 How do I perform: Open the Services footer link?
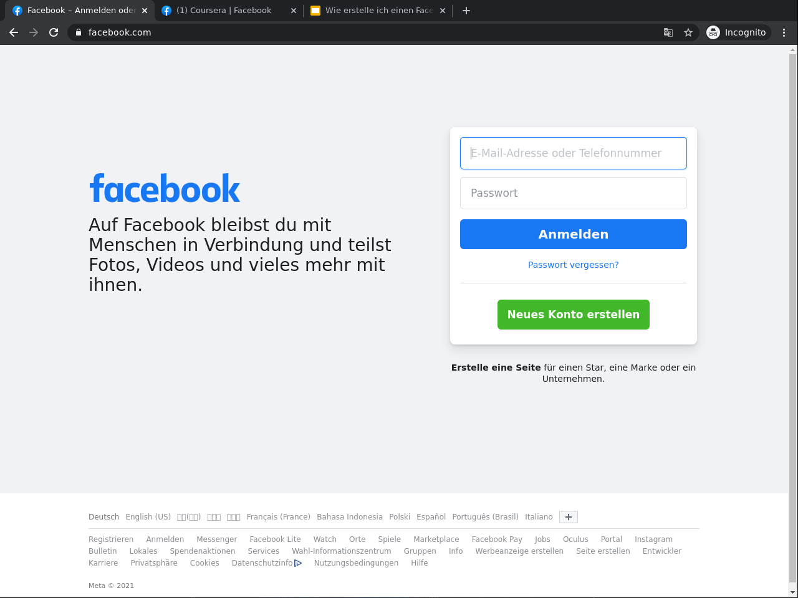pyautogui.click(x=264, y=551)
